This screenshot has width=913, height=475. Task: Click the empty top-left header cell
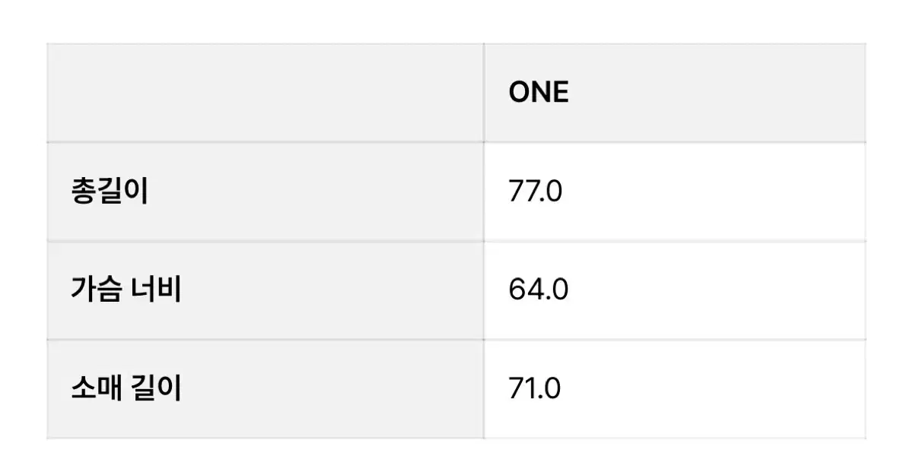coord(265,93)
